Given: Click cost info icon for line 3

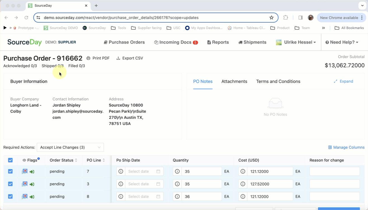Looking at the screenshot, I should 243,184.
